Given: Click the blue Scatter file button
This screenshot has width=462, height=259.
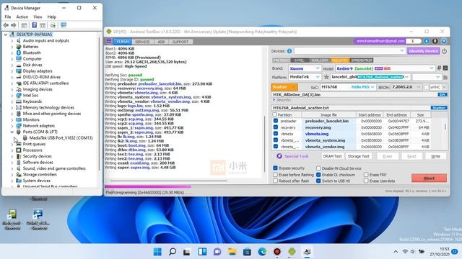Looking at the screenshot, I should 439,108.
